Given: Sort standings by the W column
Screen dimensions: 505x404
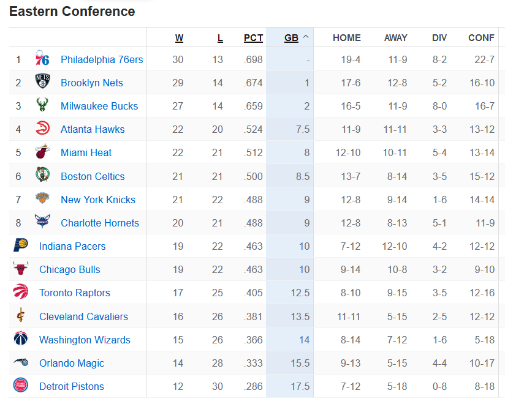Looking at the screenshot, I should 180,38.
